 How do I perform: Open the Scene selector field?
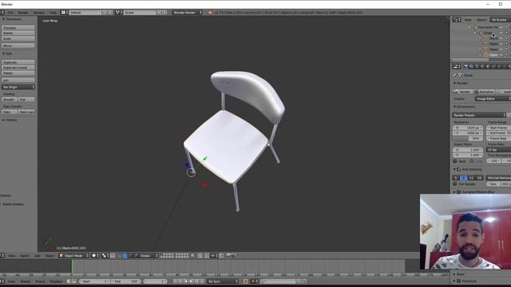tap(140, 13)
